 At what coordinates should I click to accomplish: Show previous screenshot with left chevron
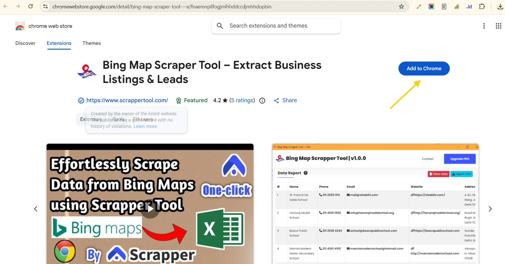pos(36,209)
